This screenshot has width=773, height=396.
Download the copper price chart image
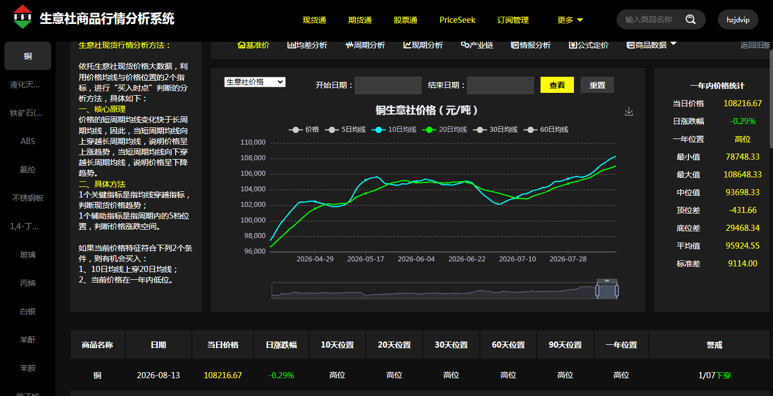tap(629, 111)
